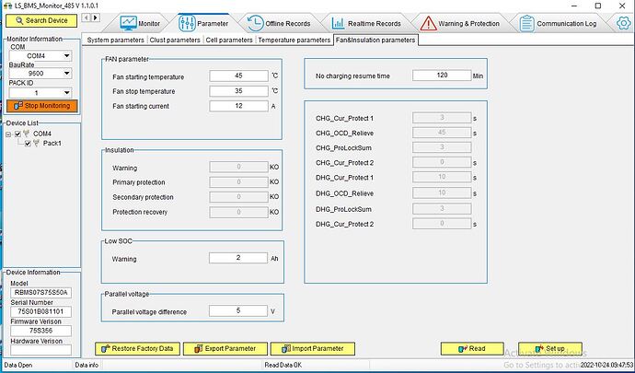Click the CHG_OCD_Relieve value field
This screenshot has height=373, width=635.
tap(442, 133)
